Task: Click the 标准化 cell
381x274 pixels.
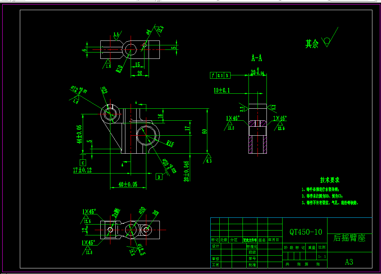Action: [252, 246]
